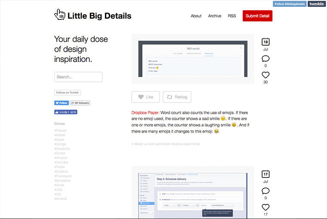Open the RSS feed link
The image size is (327, 219).
[x=231, y=16]
